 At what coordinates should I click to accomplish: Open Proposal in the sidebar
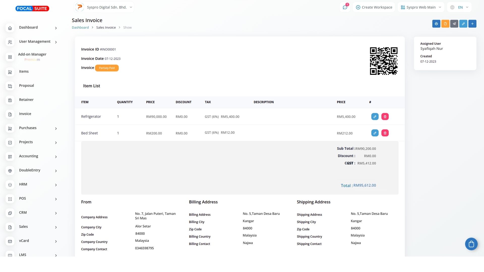tap(26, 86)
